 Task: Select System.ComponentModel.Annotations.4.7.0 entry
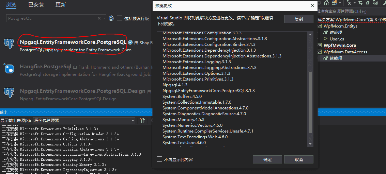[205, 108]
